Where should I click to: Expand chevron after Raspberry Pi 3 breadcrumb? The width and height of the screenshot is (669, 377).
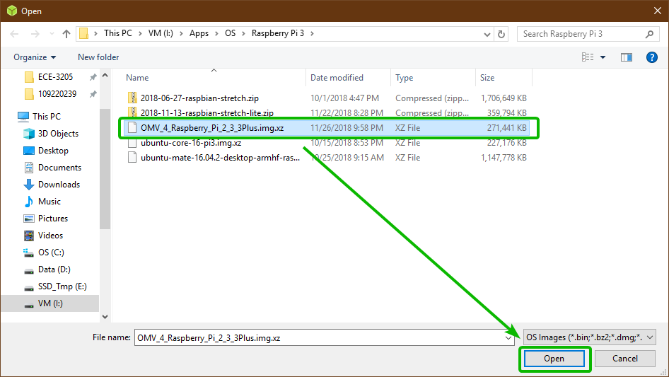click(312, 33)
